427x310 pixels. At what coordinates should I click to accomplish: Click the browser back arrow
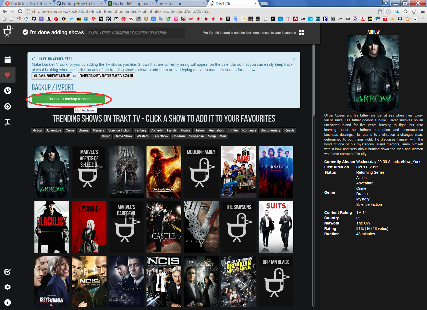pyautogui.click(x=5, y=11)
